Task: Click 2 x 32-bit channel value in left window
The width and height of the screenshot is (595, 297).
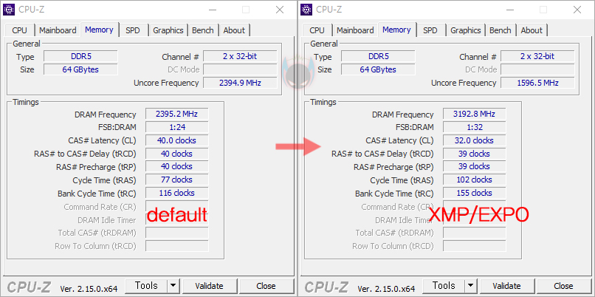Action: click(240, 57)
